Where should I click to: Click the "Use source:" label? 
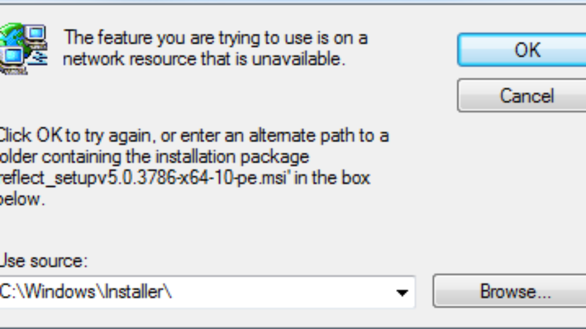[44, 262]
